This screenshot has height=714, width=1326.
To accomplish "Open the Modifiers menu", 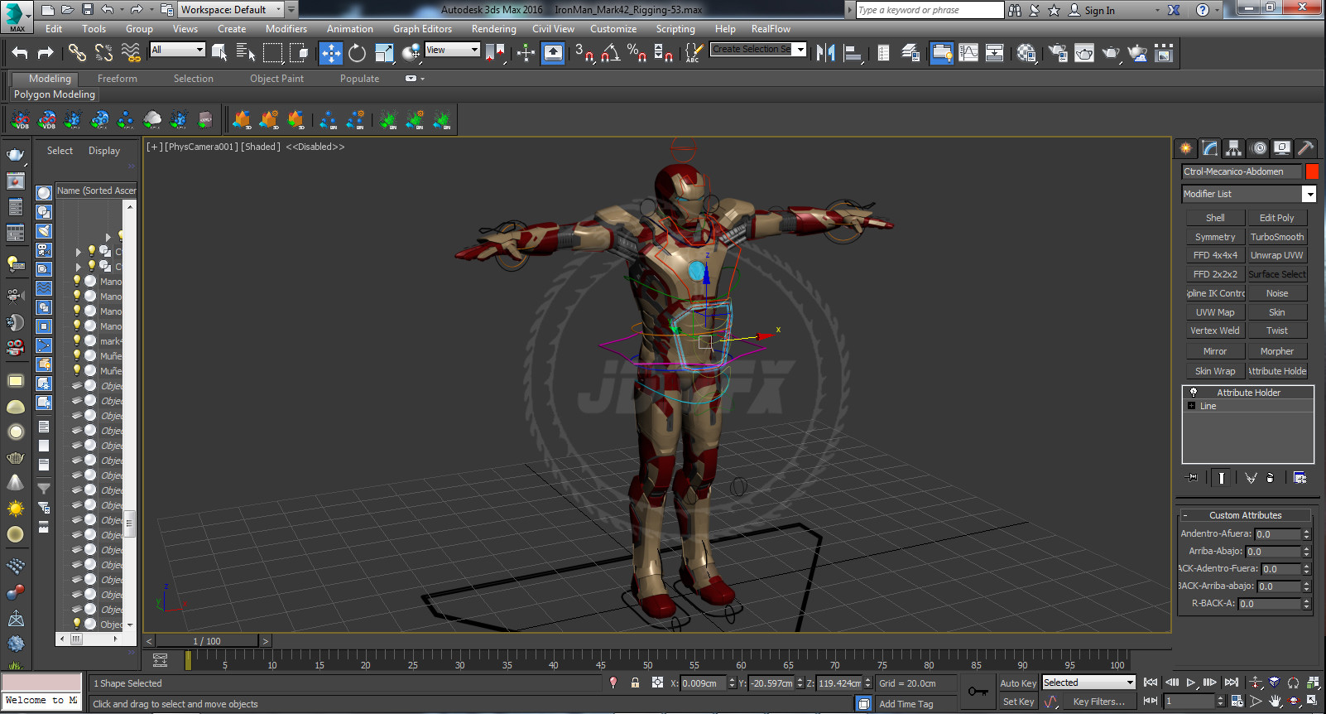I will click(286, 29).
